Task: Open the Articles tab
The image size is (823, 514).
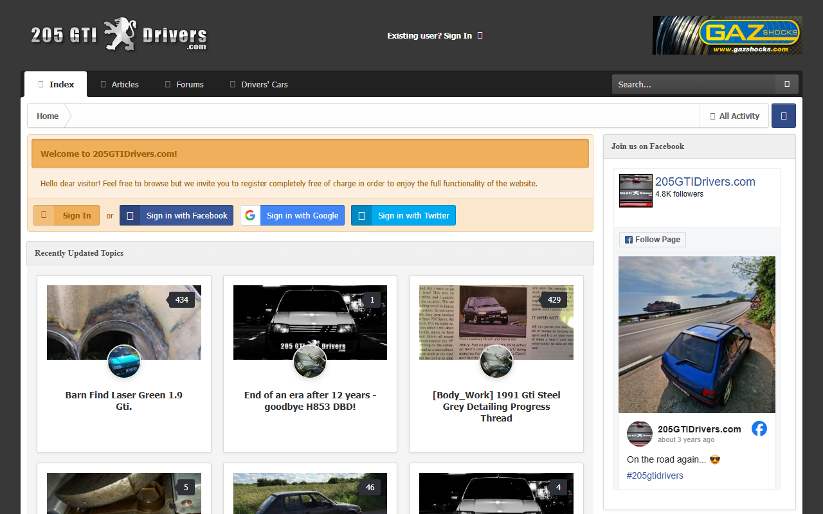Action: [120, 84]
